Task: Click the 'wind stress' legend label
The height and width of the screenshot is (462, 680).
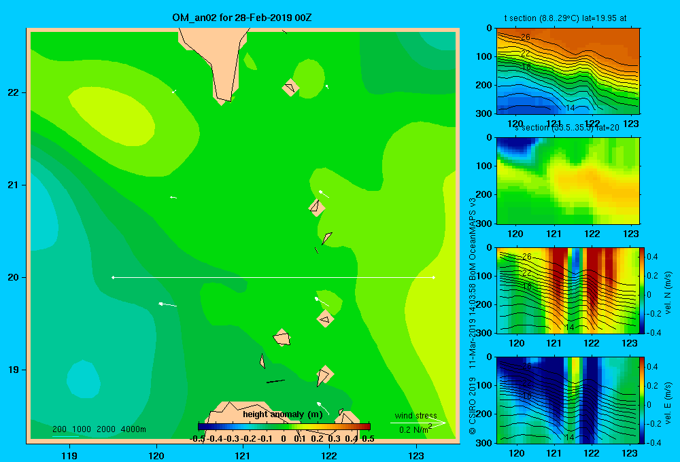Action: coord(415,415)
